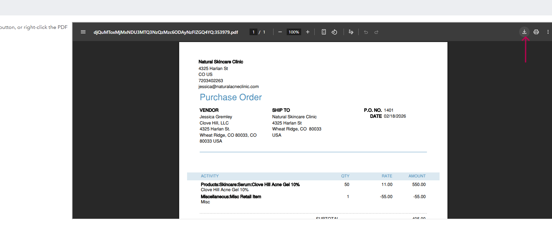Image resolution: width=552 pixels, height=225 pixels.
Task: Print the purchase order PDF
Action: pos(536,32)
